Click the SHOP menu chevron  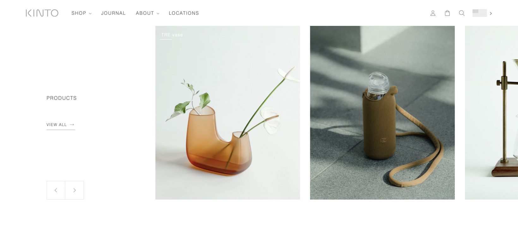[90, 14]
